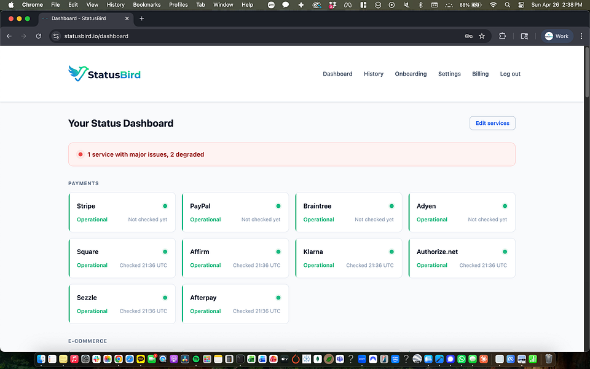
Task: Open the password key icon in address bar
Action: pyautogui.click(x=468, y=36)
